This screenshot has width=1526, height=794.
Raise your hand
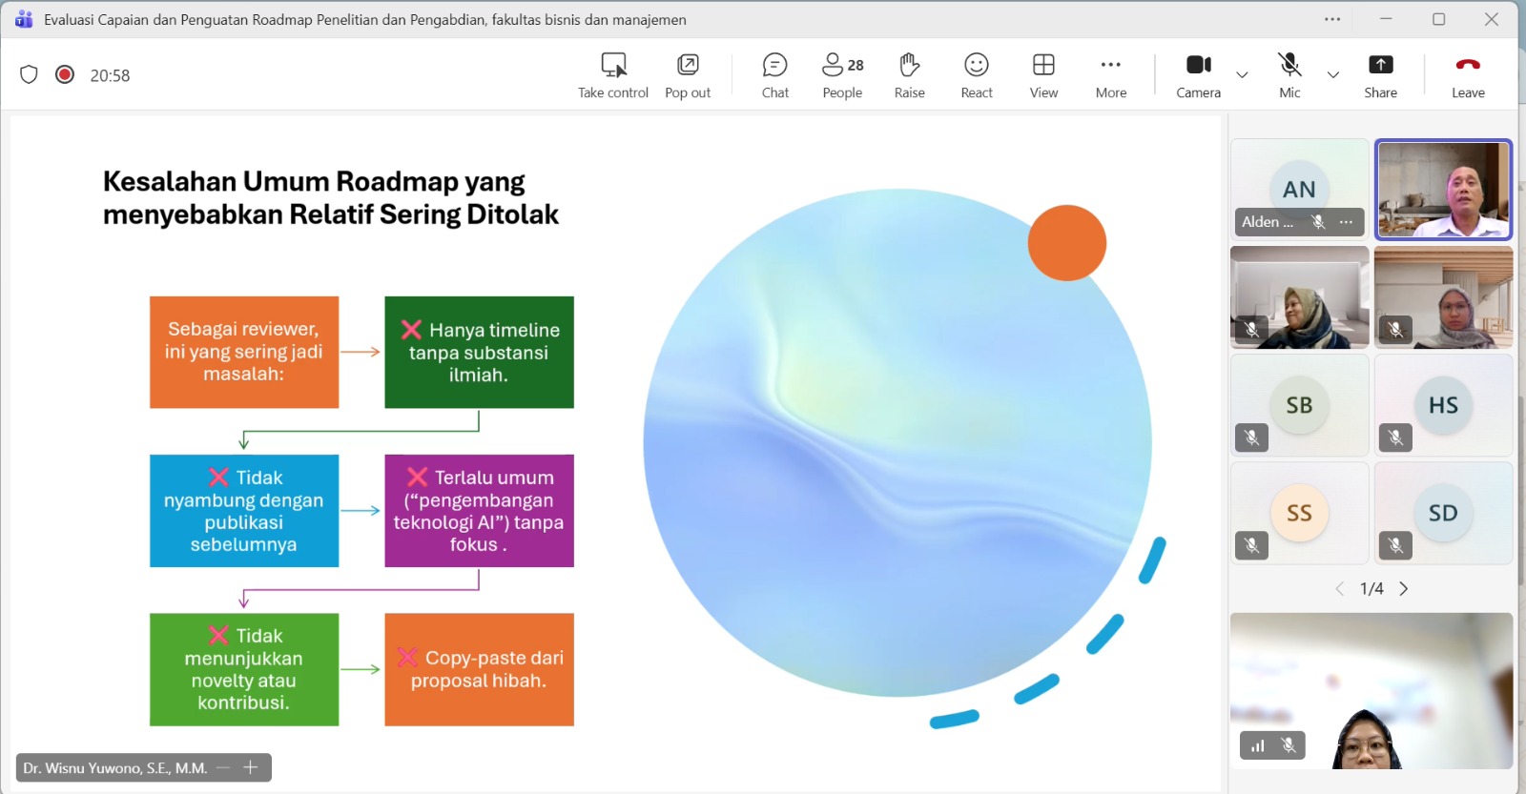(x=909, y=75)
